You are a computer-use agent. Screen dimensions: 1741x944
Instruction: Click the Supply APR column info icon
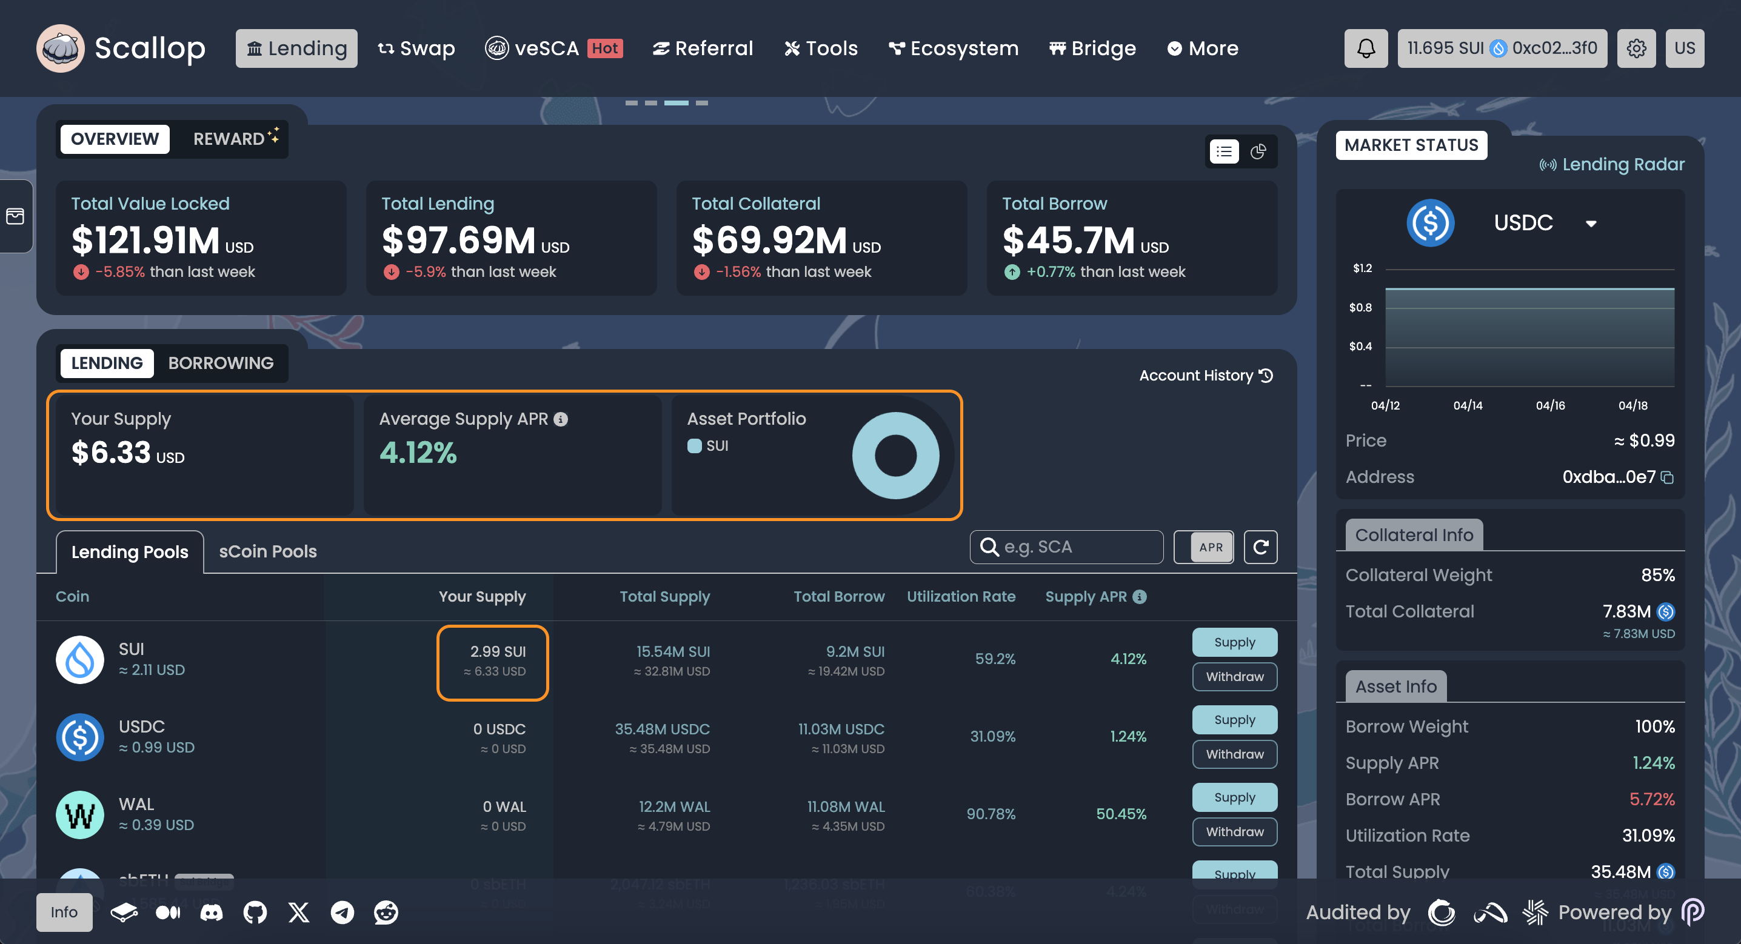[x=1140, y=597]
